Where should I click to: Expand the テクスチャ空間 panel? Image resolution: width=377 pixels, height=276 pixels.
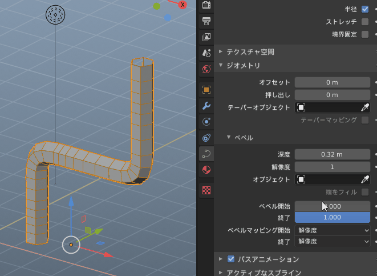pos(221,51)
